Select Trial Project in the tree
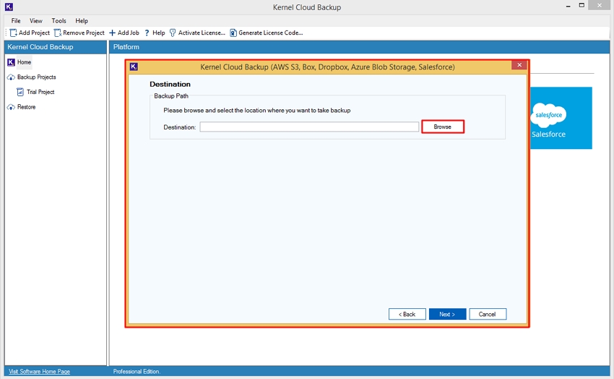This screenshot has width=614, height=379. coord(40,92)
